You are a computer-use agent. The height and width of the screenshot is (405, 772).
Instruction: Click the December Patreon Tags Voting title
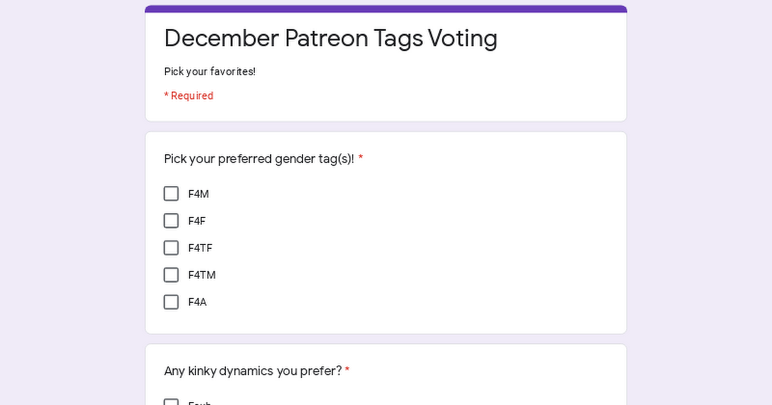(x=331, y=39)
